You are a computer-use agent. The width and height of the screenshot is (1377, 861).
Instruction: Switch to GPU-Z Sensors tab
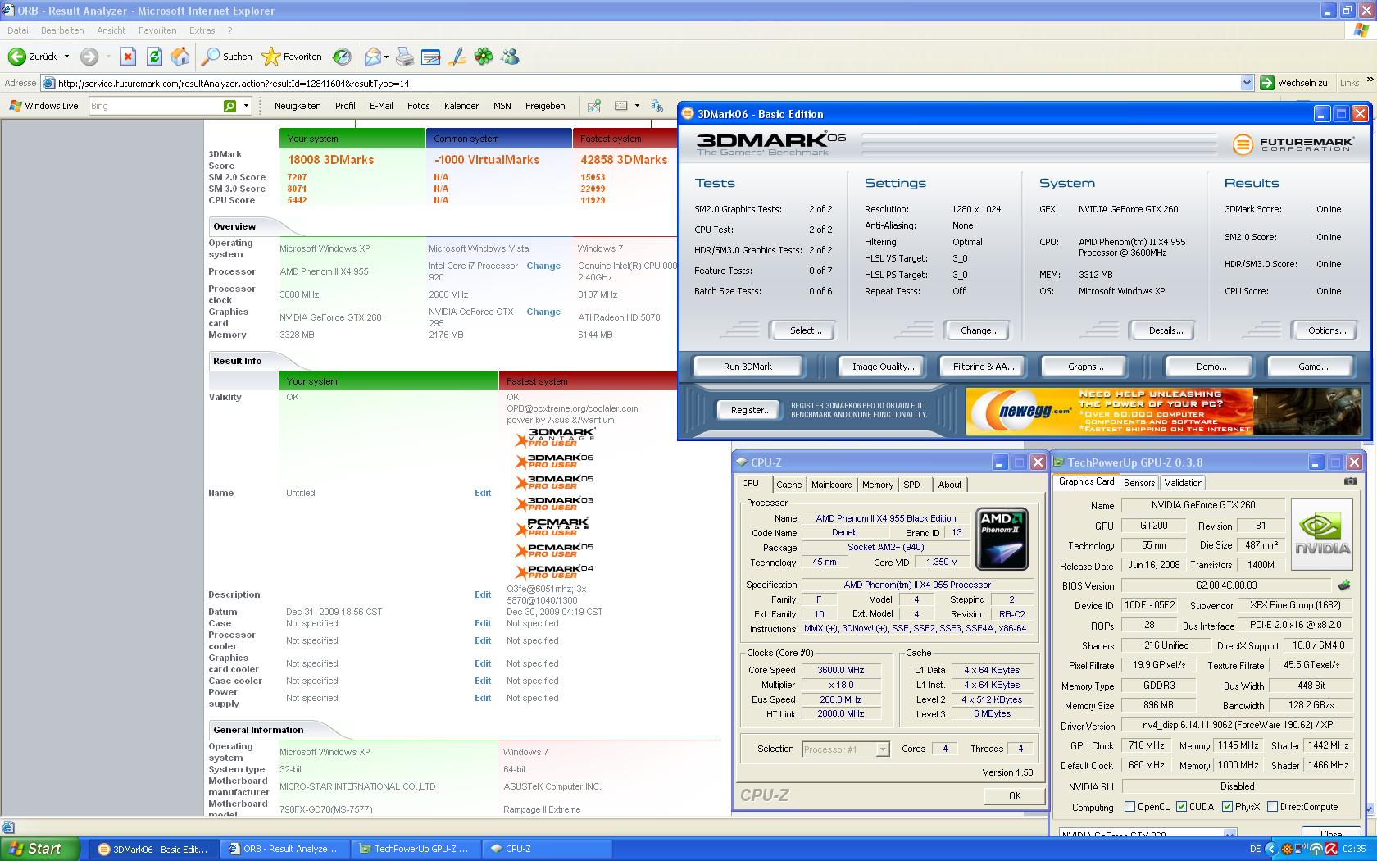(1139, 483)
